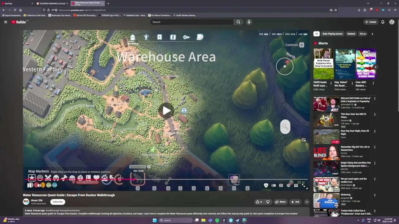Click the browser home button
Screen dimensions: 399x224
(x=21, y=10)
